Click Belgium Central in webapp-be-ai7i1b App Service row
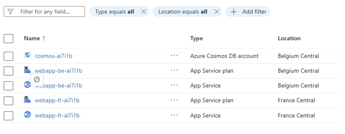Image resolution: width=345 pixels, height=134 pixels. (x=298, y=85)
